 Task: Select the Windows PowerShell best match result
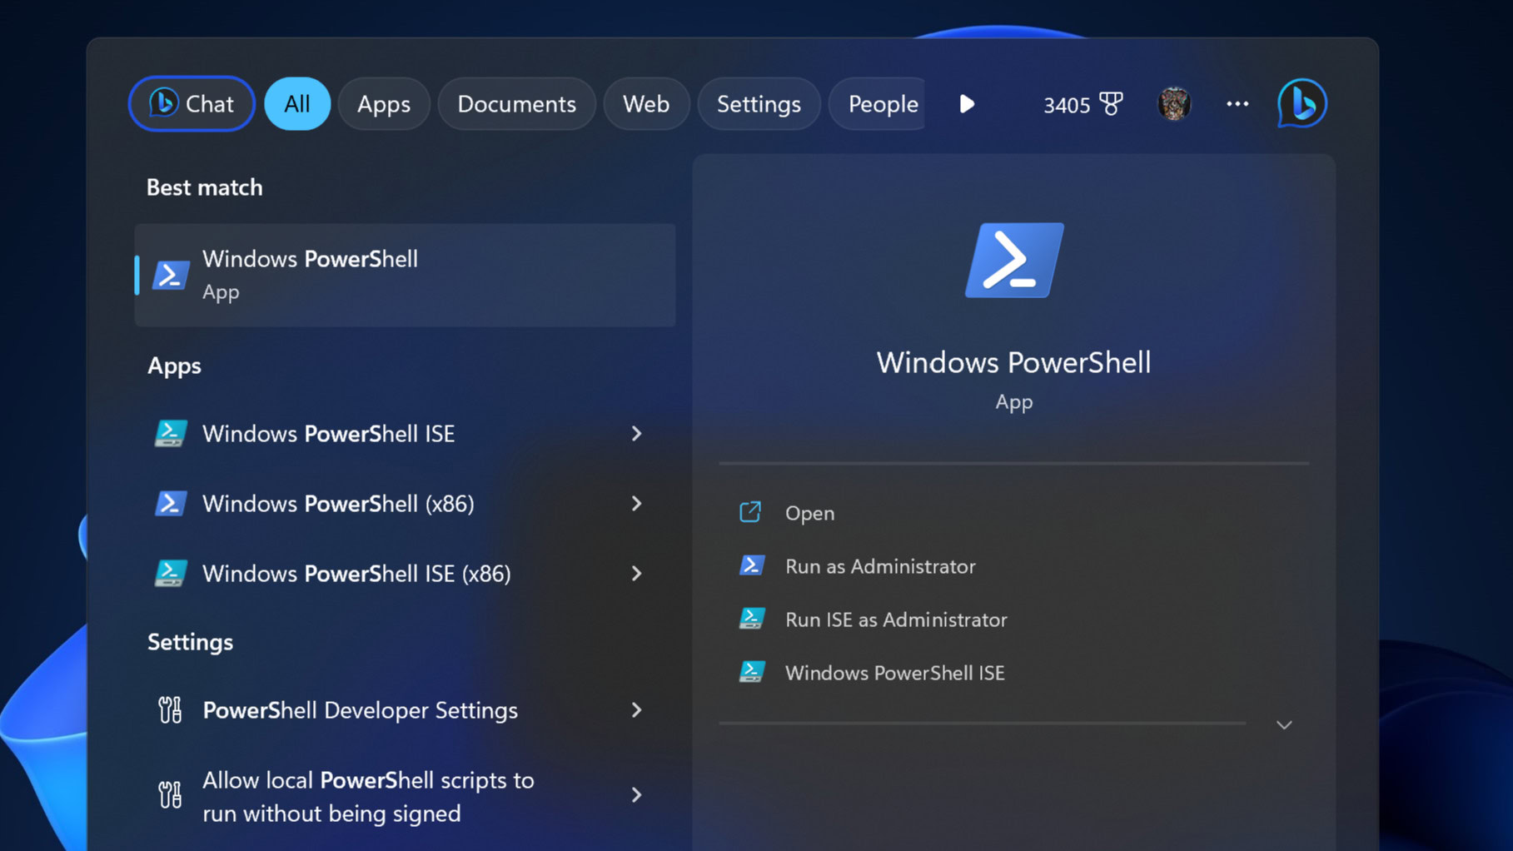click(x=405, y=275)
